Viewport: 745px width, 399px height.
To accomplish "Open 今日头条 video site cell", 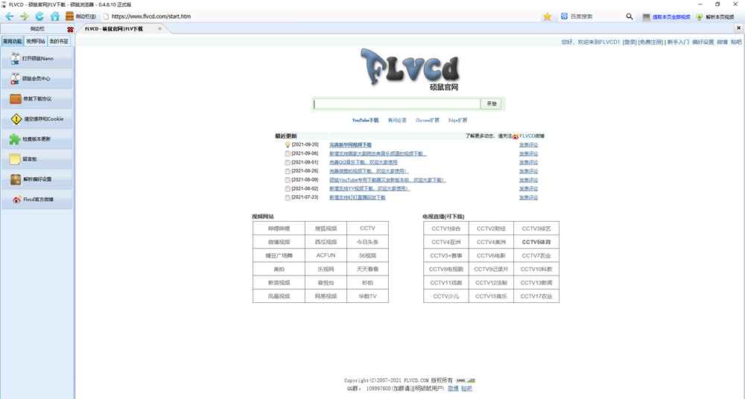I will (368, 242).
